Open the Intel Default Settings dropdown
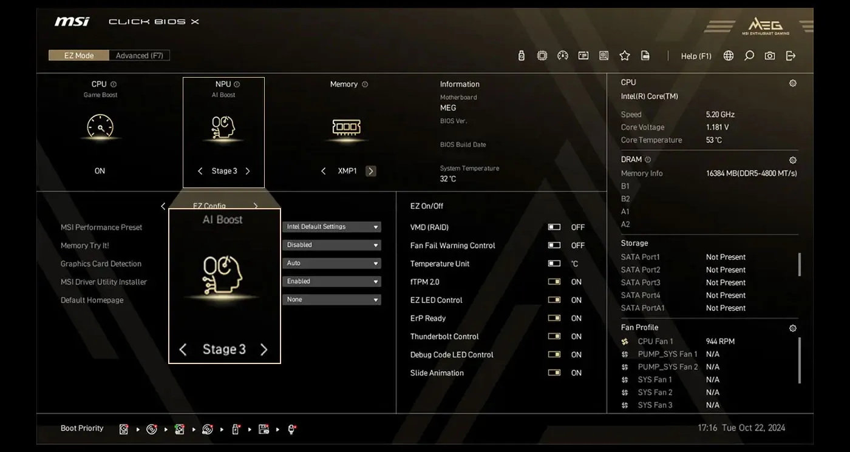The image size is (850, 452). 331,227
